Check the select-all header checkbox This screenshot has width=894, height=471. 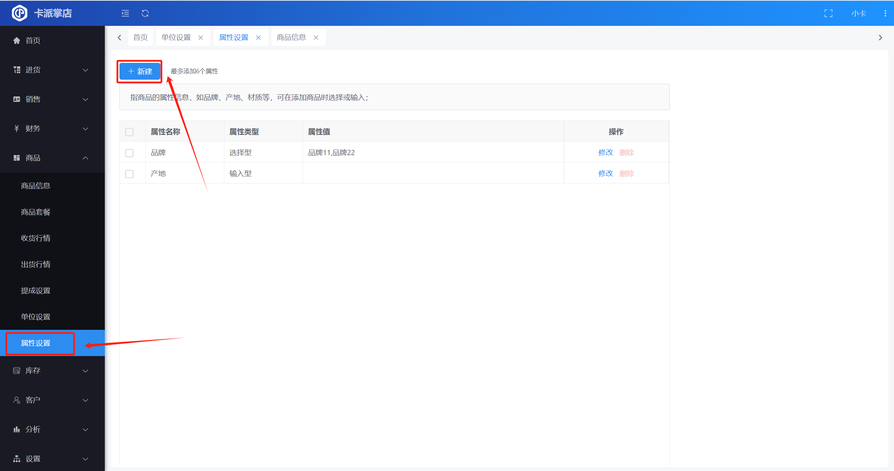[x=129, y=132]
